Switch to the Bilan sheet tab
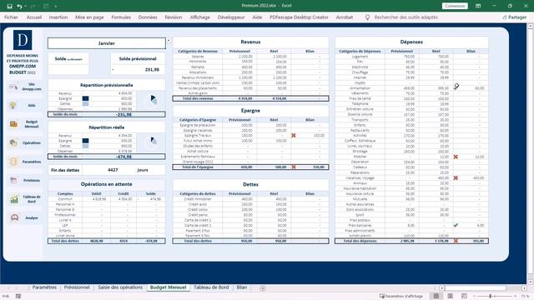 [242, 287]
